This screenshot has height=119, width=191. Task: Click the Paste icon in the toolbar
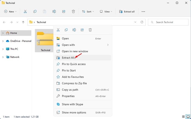point(44,11)
